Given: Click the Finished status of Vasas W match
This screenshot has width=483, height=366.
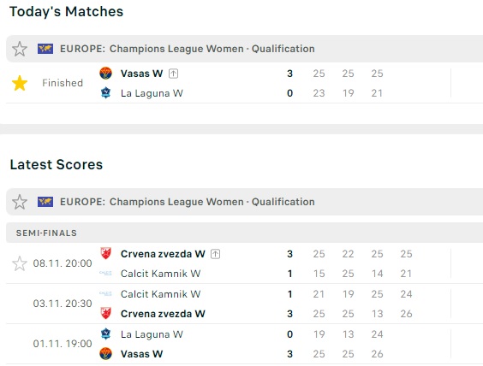Looking at the screenshot, I should [63, 83].
